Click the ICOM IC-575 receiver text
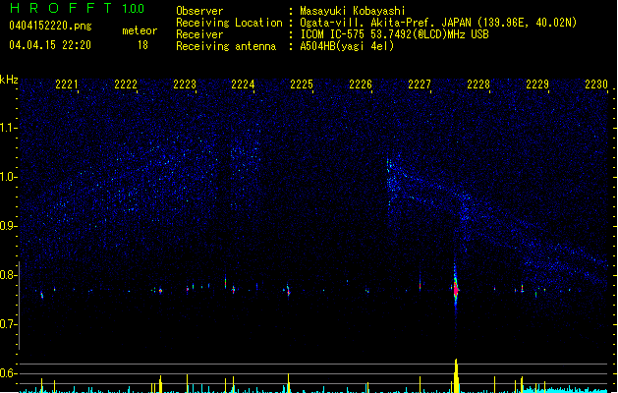The width and height of the screenshot is (618, 393). tap(394, 34)
